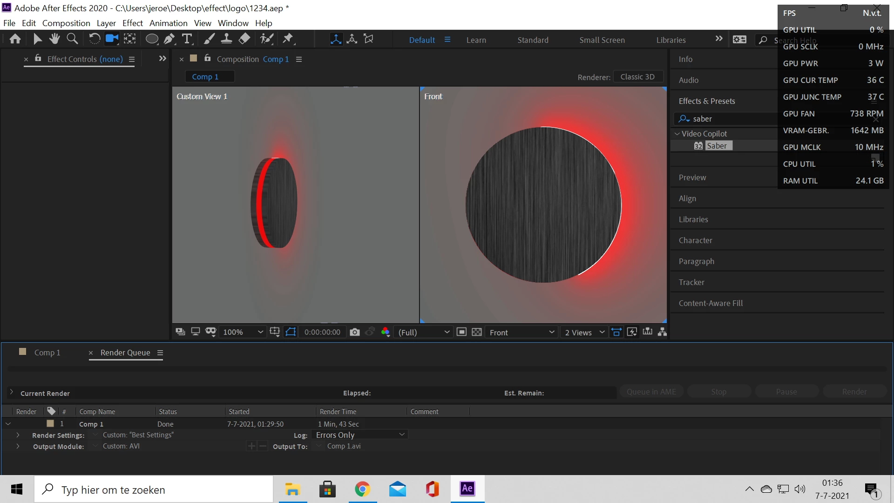Screen dimensions: 894x503
Task: Click the snapshot camera icon
Action: [x=355, y=332]
